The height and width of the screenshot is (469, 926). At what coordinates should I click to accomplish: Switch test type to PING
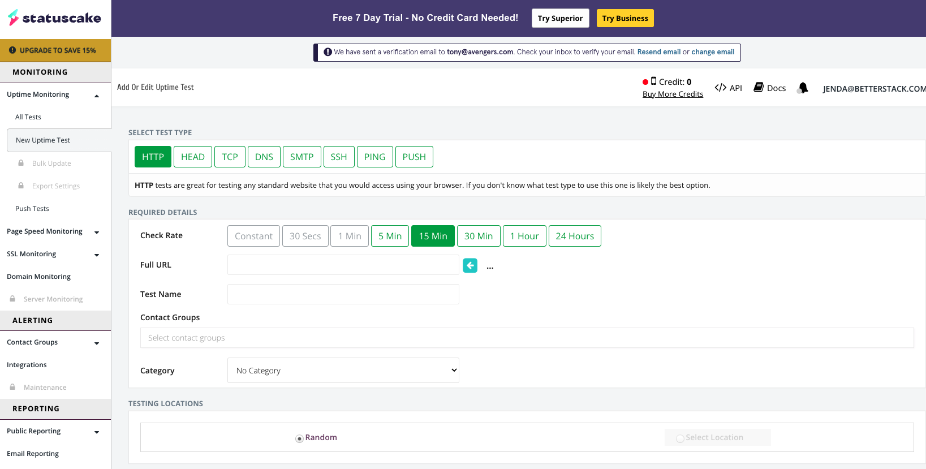pyautogui.click(x=374, y=157)
